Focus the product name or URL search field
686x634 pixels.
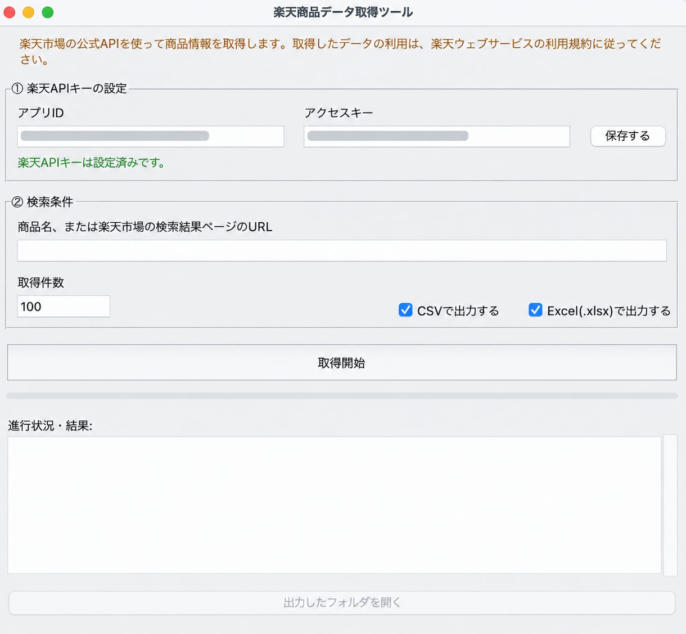(342, 250)
